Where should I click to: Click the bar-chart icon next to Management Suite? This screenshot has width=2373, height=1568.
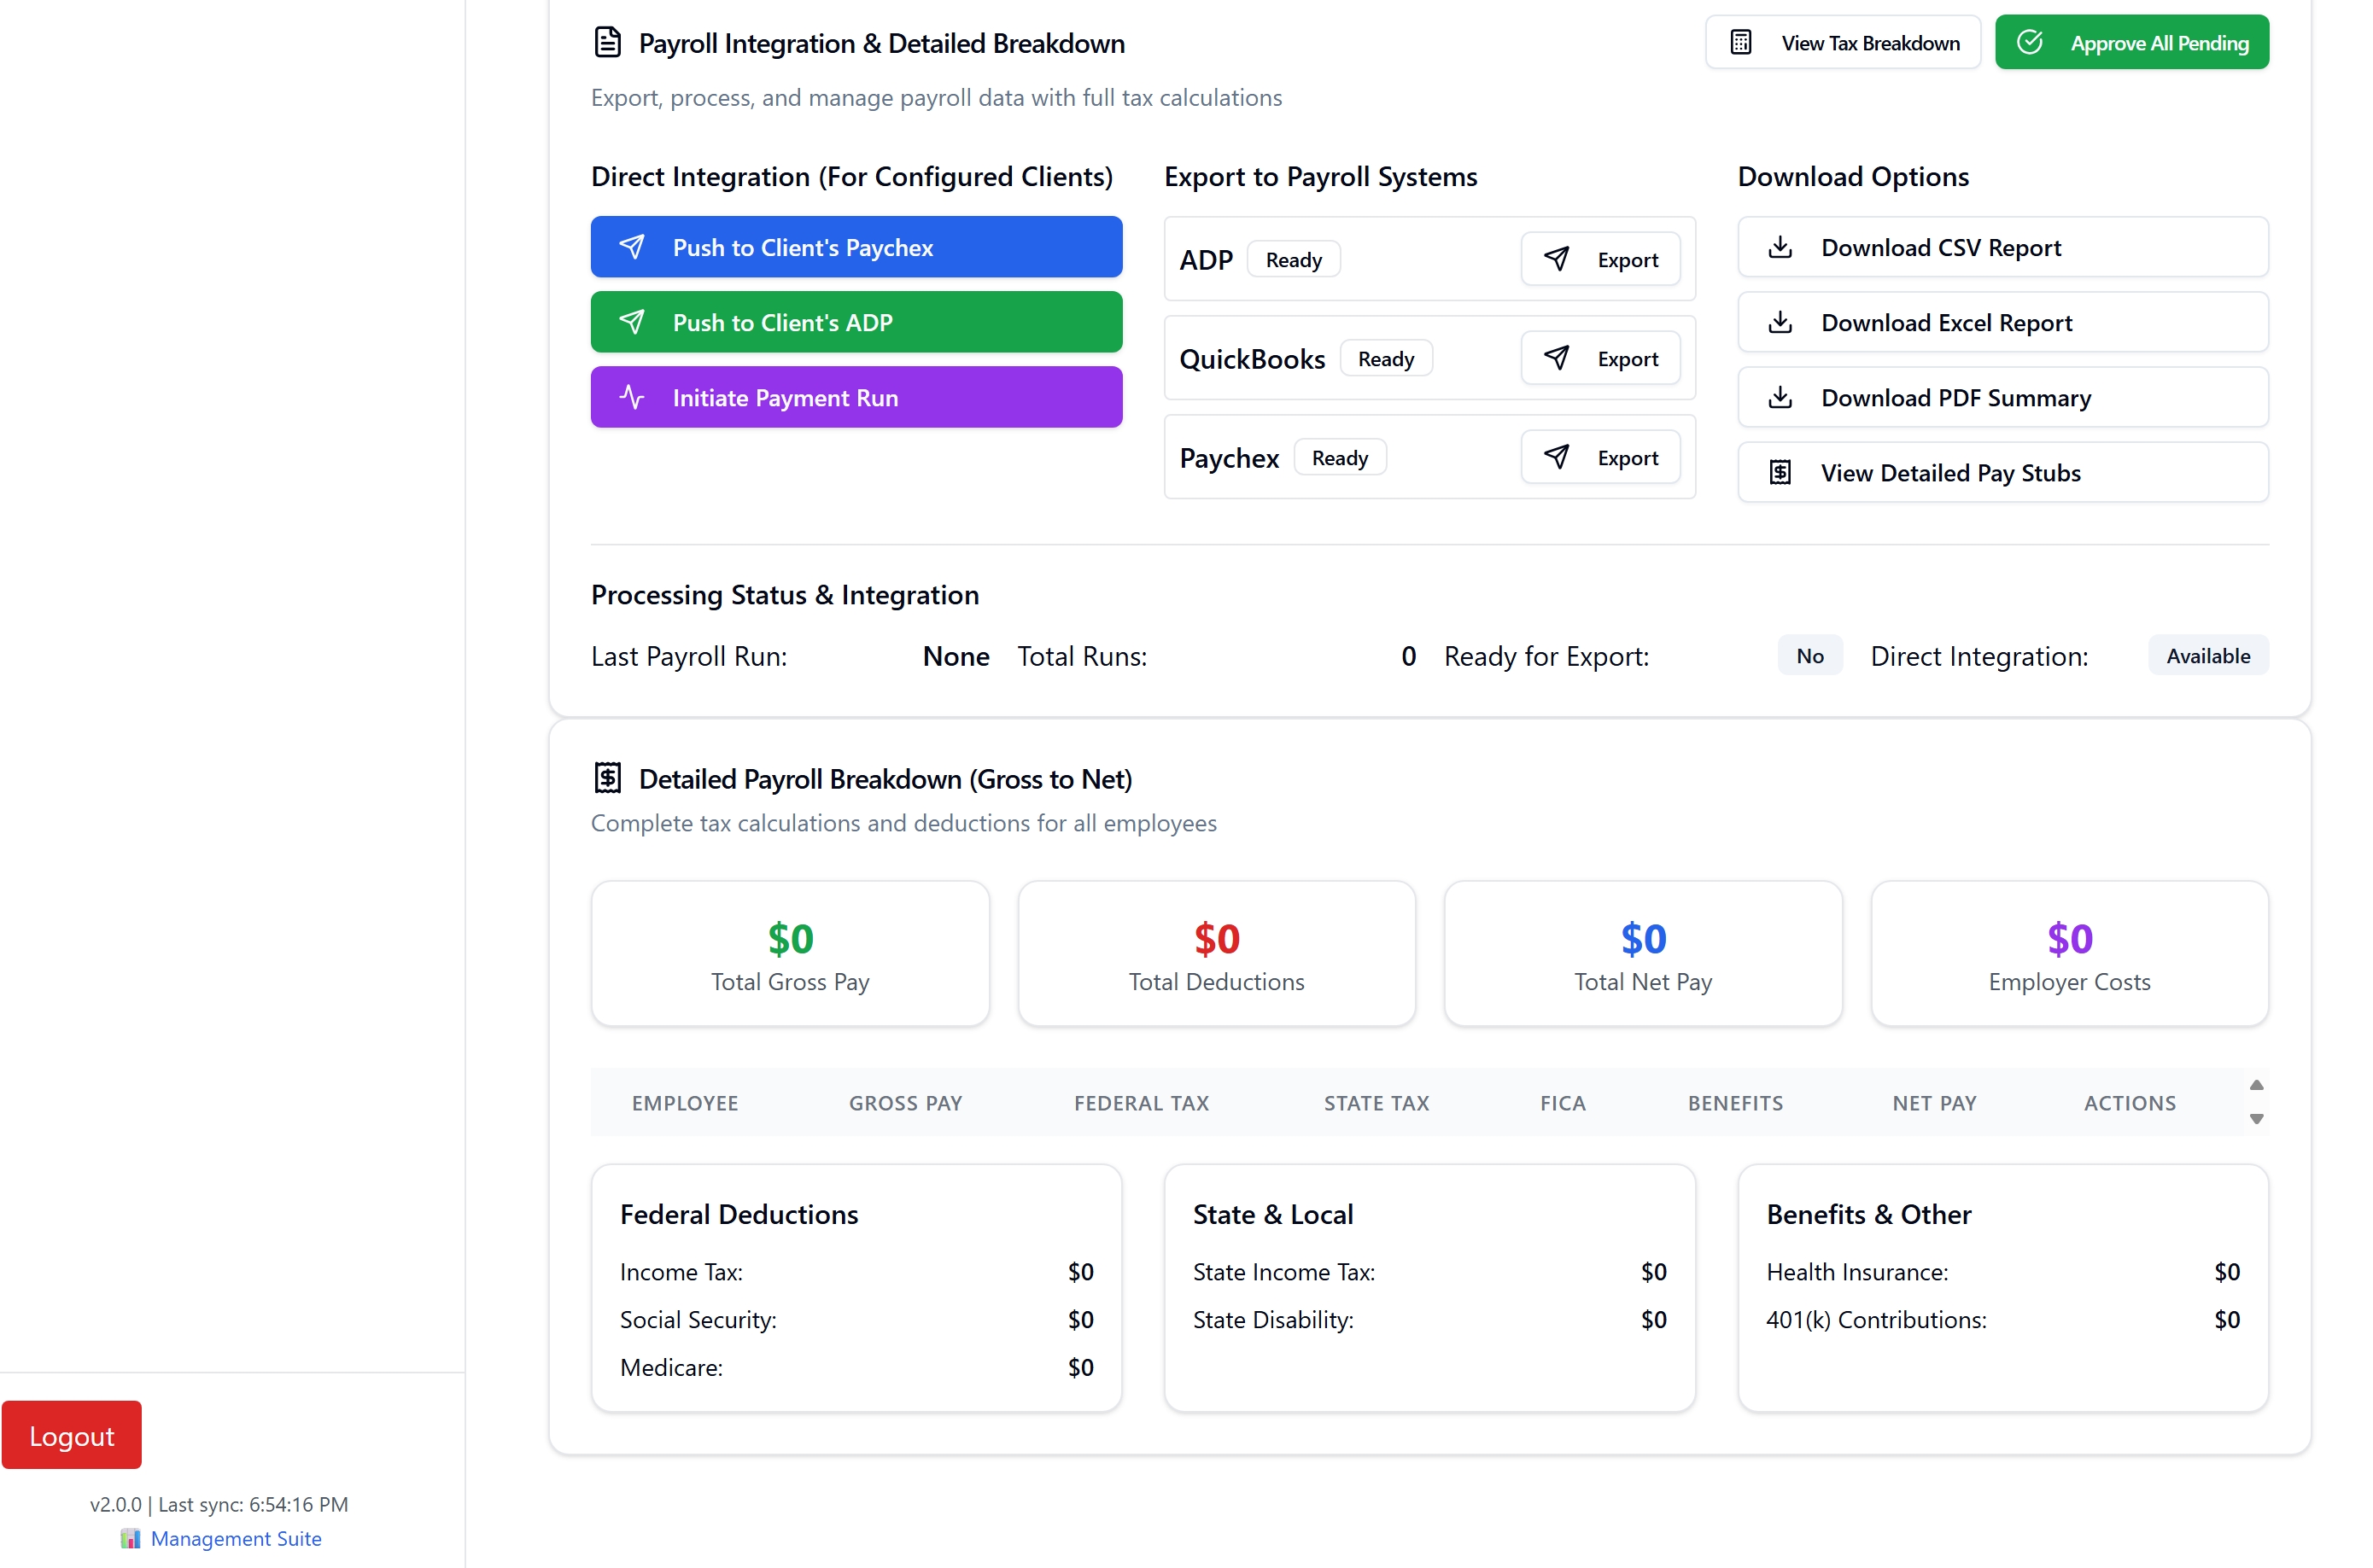[131, 1538]
